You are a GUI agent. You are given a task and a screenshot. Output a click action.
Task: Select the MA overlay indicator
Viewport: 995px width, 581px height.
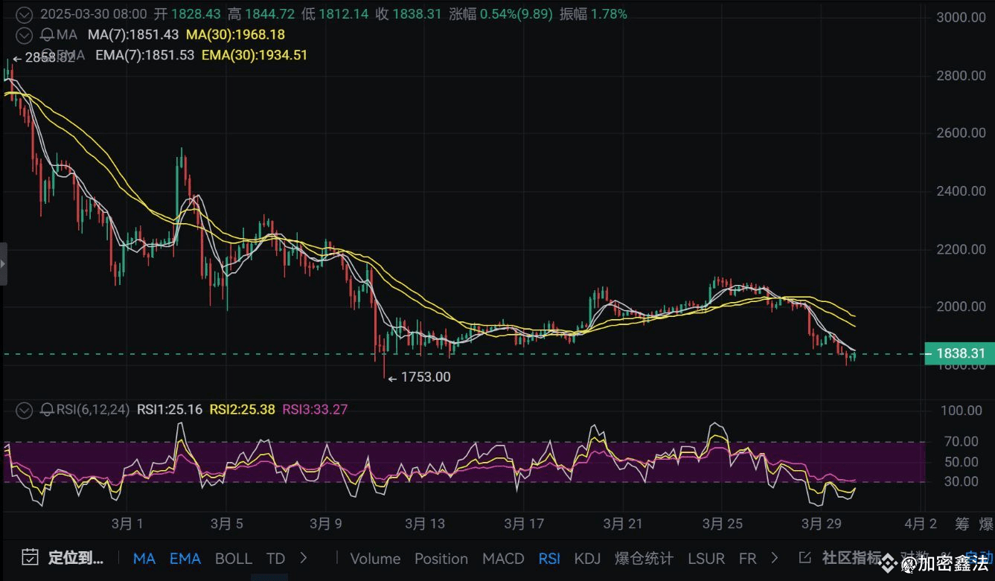click(x=144, y=559)
